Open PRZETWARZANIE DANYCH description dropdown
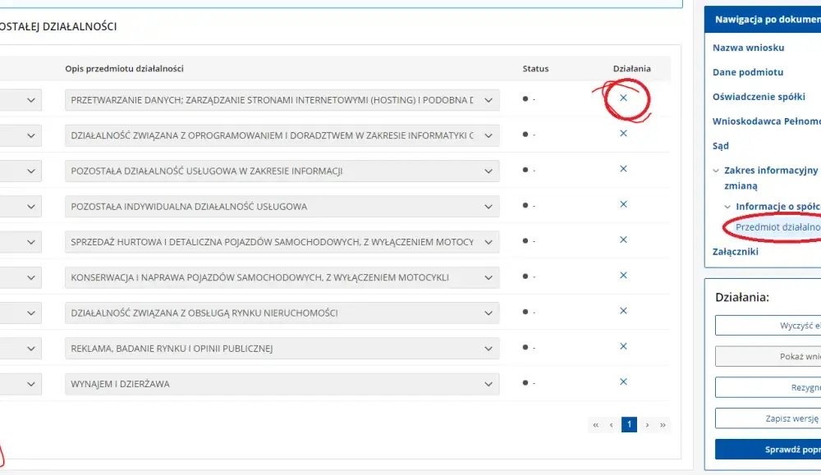Image resolution: width=821 pixels, height=475 pixels. (282, 100)
